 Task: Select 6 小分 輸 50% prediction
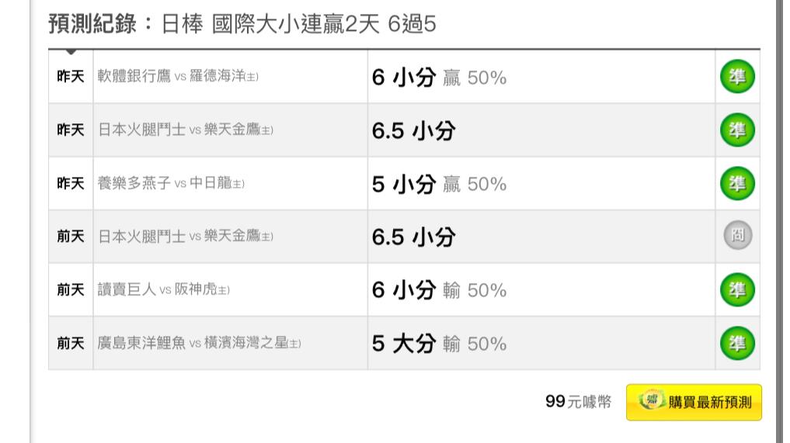click(439, 290)
